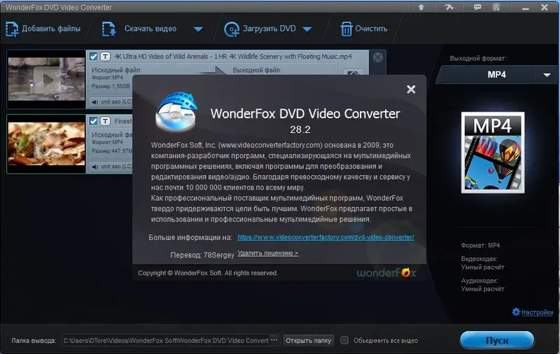Click the Аудиокодек: Умный расчёт text
The image size is (560, 354).
pyautogui.click(x=482, y=285)
